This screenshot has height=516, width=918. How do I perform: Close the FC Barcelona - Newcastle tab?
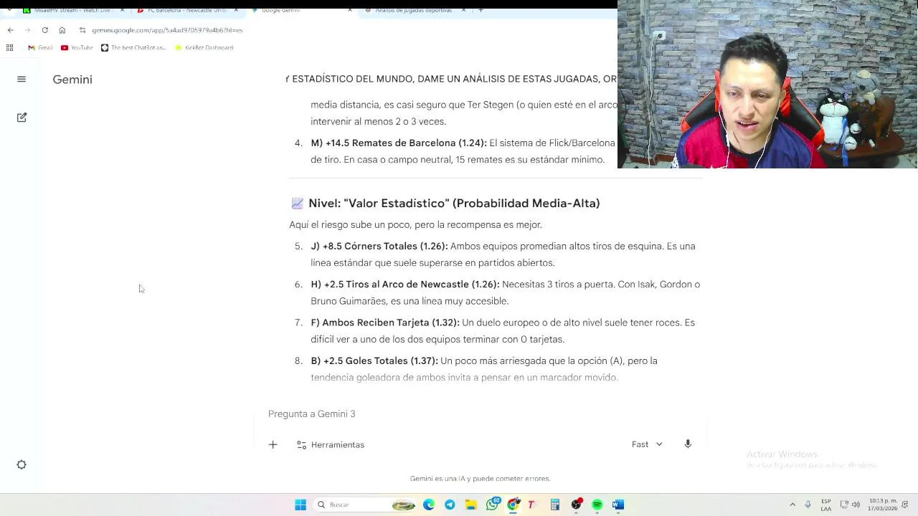coord(237,11)
